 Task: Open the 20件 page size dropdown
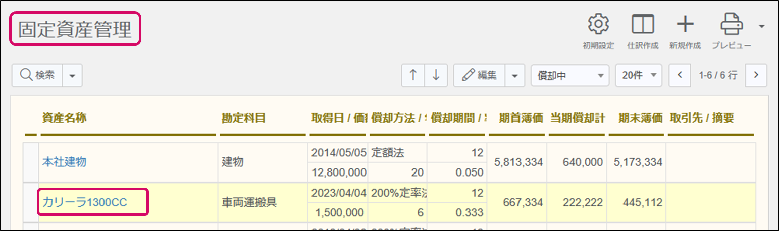[x=638, y=75]
